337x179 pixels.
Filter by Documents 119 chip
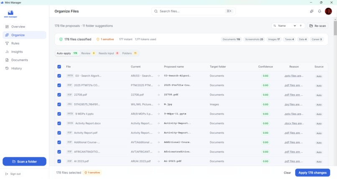[x=231, y=39]
